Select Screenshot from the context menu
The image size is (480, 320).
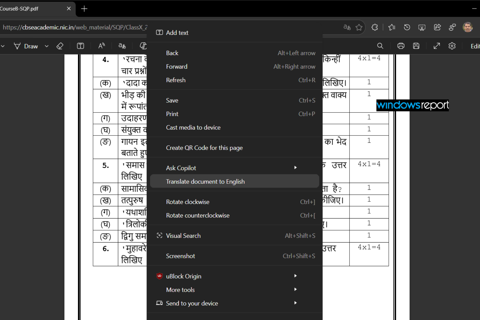coord(234,256)
